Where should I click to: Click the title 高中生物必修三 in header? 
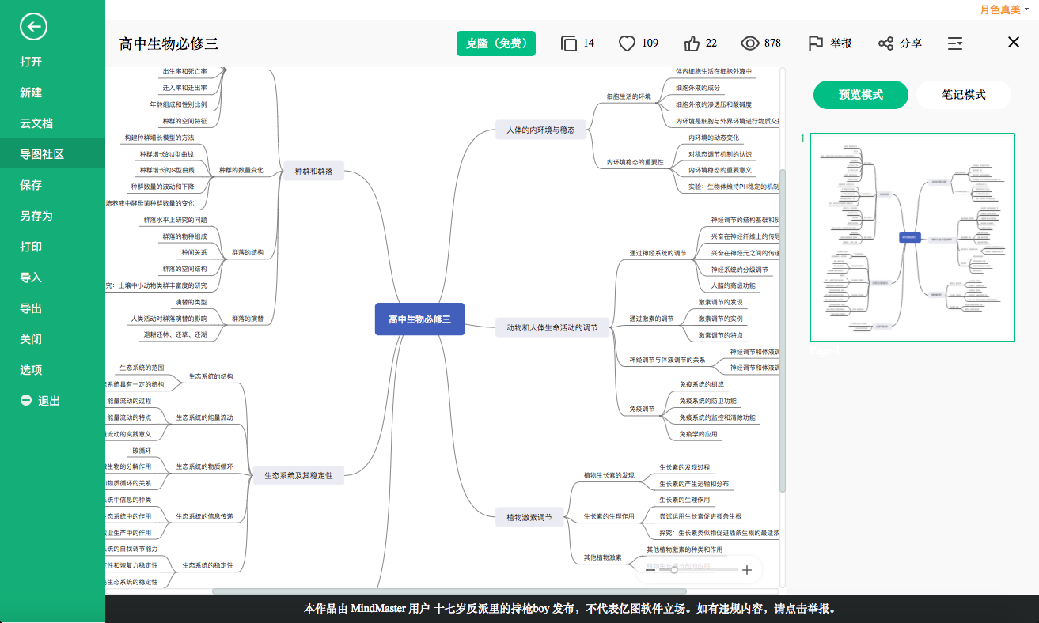(x=169, y=43)
